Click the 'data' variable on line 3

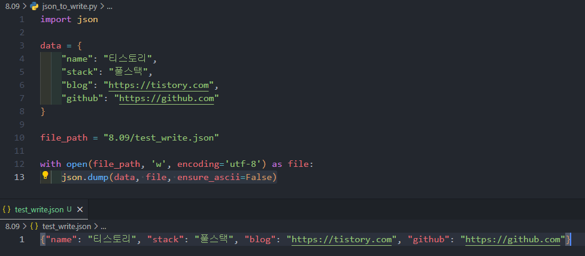51,46
